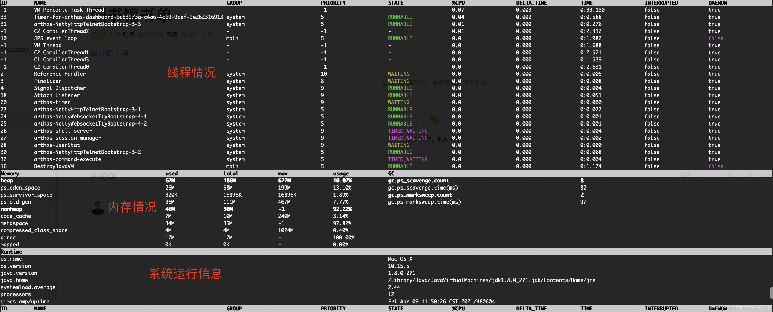
Task: Select the 'ps_eden_space' memory row
Action: coord(20,188)
